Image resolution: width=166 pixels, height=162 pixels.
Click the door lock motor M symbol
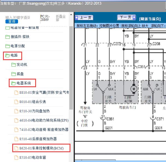tap(134, 89)
